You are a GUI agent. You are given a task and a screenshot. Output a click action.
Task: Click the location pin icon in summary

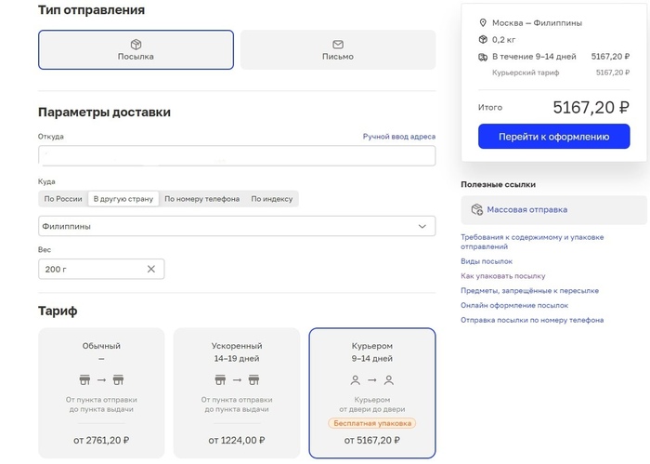[483, 22]
